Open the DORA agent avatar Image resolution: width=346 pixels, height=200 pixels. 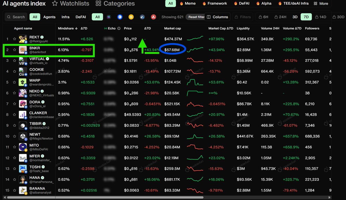tap(23, 104)
